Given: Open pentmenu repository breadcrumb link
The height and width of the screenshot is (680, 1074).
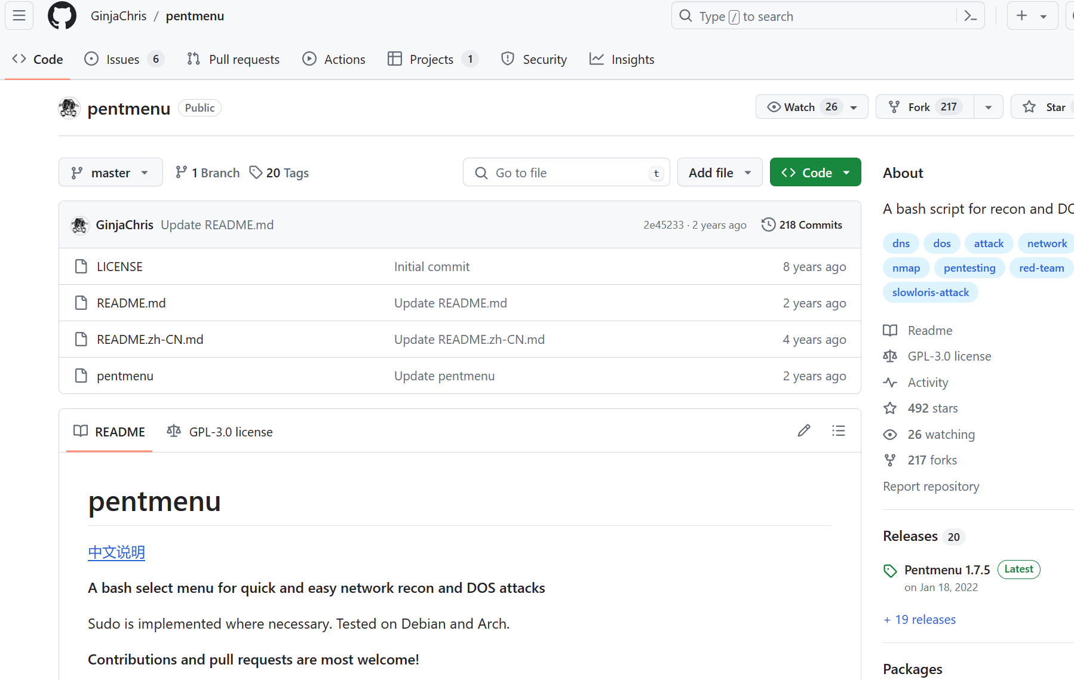Looking at the screenshot, I should 195,16.
